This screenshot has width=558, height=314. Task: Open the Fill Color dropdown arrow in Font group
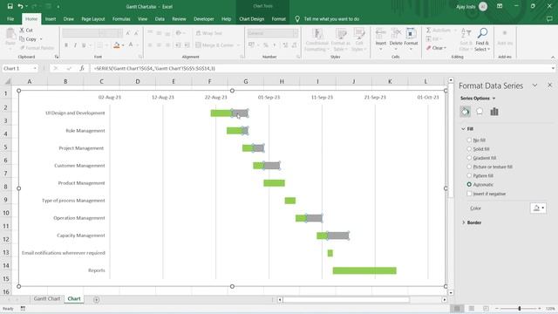point(123,45)
